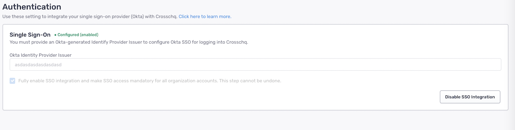Open the "Click here to learn more" link

pos(205,17)
